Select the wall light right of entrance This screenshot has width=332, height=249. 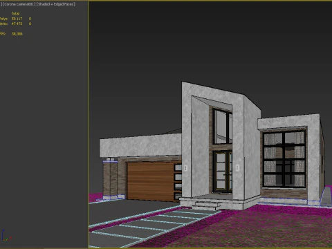pyautogui.click(x=237, y=167)
